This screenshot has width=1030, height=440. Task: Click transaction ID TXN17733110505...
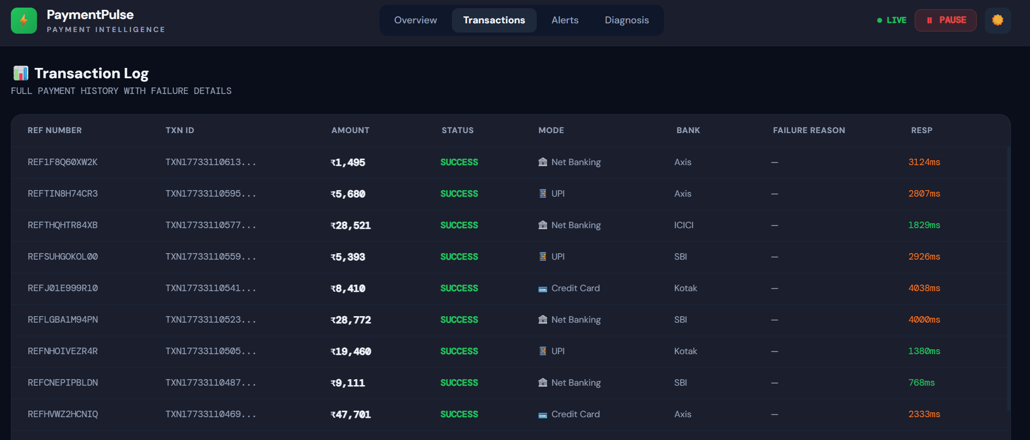click(211, 351)
